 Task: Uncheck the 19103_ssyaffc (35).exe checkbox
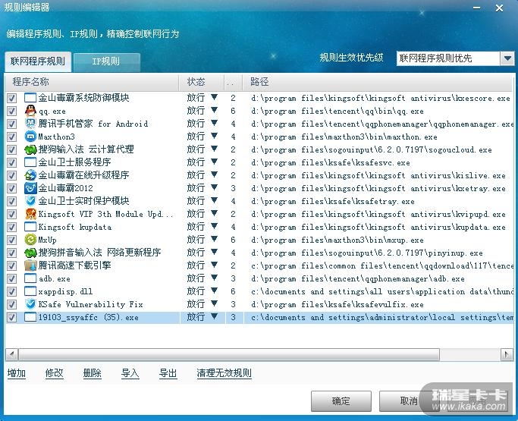12,317
